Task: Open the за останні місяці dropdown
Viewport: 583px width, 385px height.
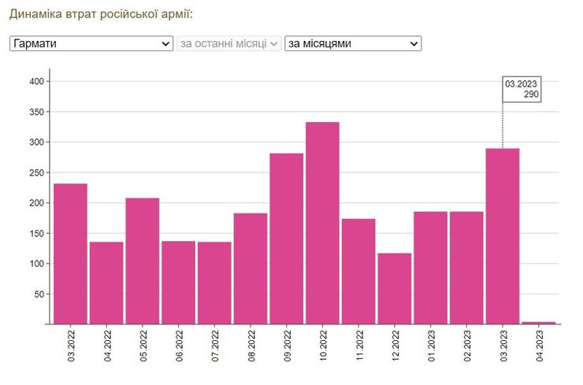Action: 228,44
